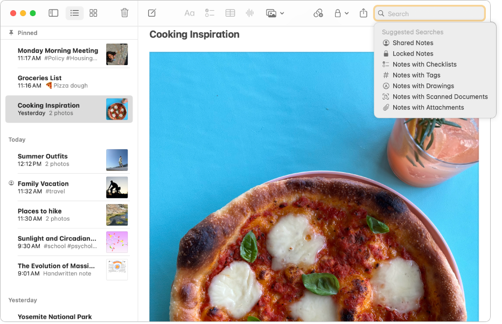Delete note with the trash icon
Viewport: 502px width, 324px height.
[x=124, y=13]
